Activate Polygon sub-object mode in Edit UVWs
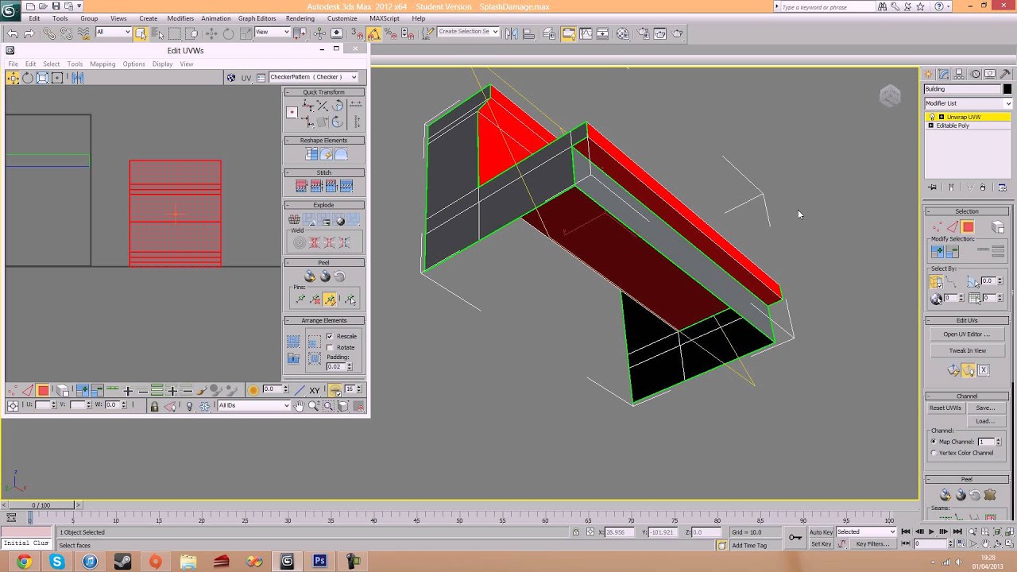This screenshot has width=1017, height=572. point(43,390)
